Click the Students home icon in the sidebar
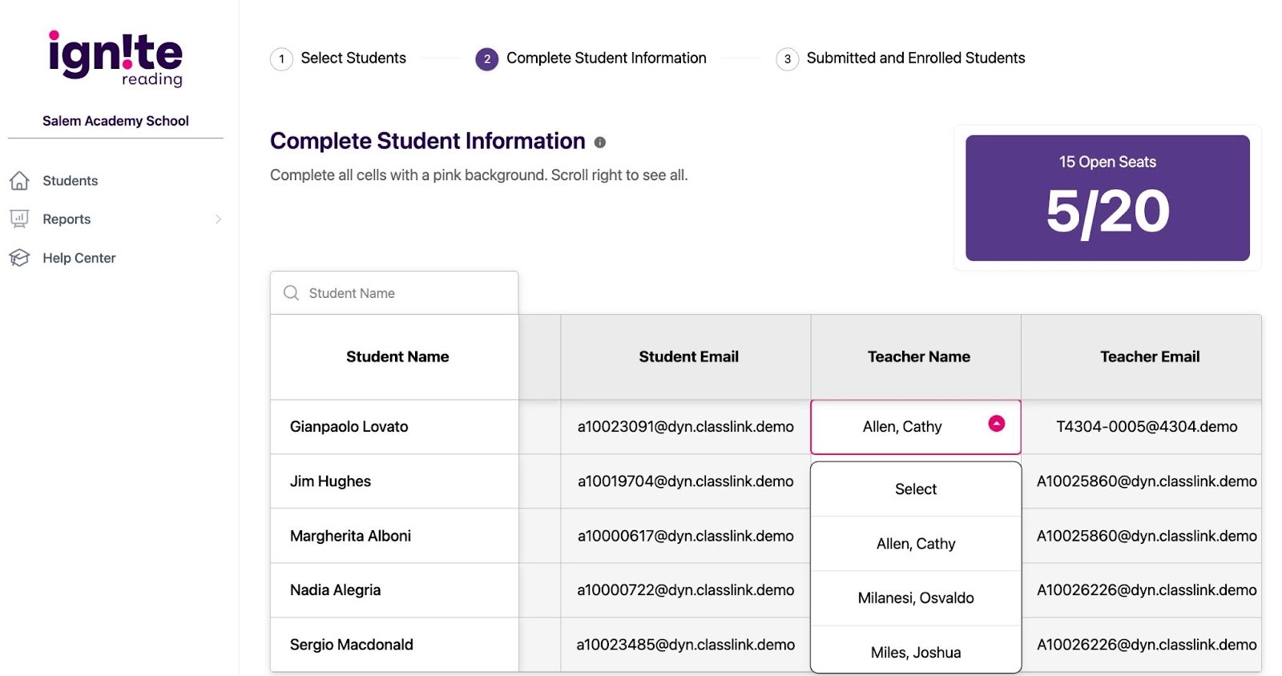 tap(19, 181)
